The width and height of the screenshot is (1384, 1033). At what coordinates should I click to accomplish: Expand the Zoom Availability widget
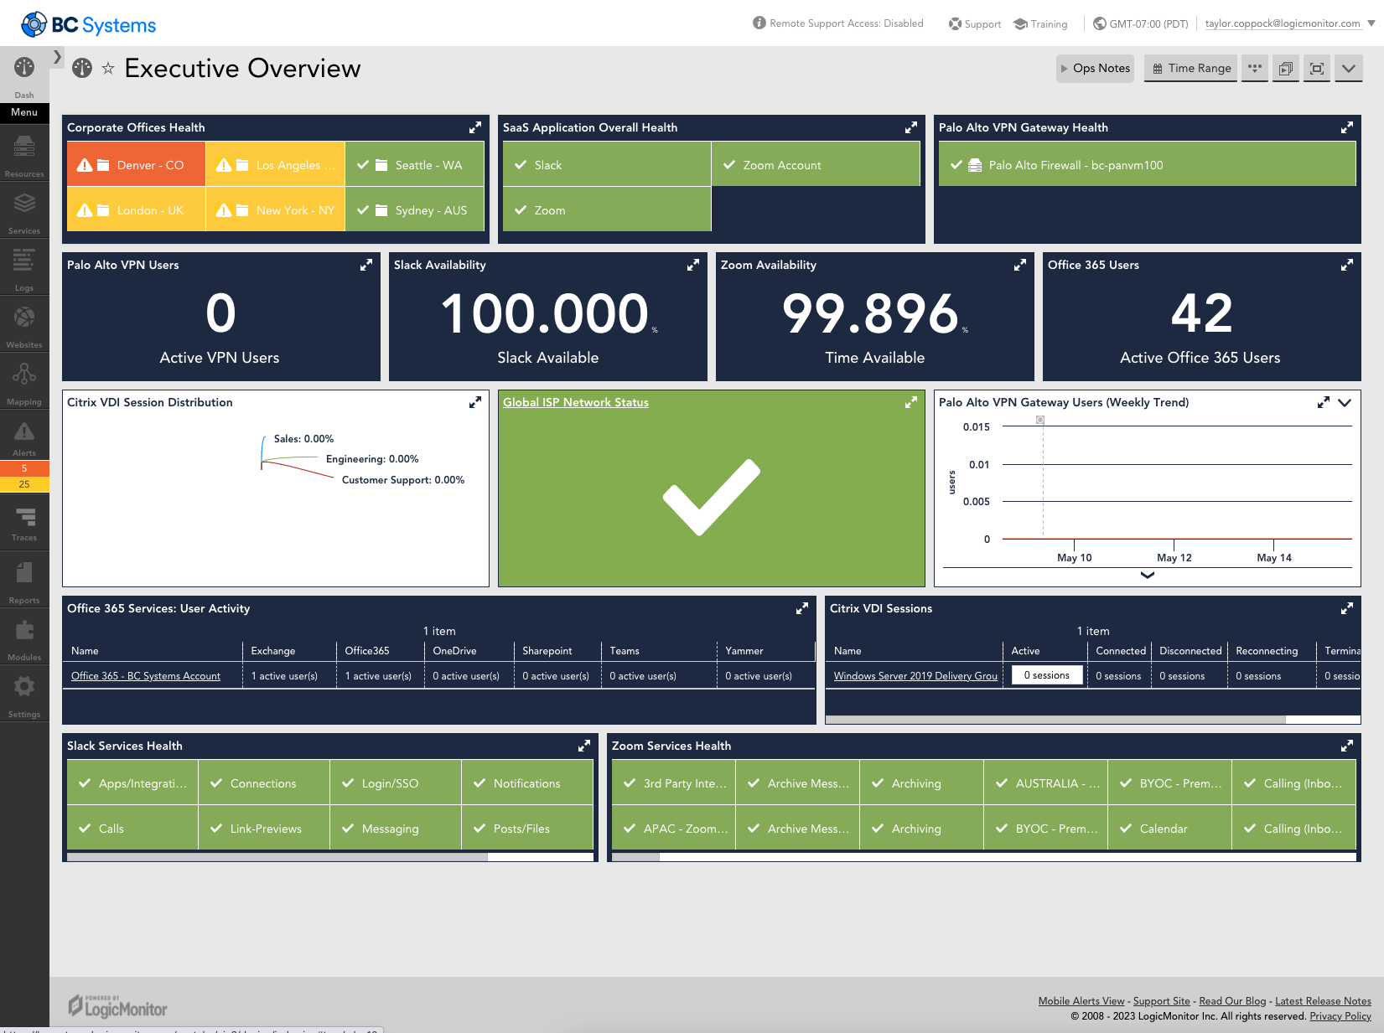coord(1020,265)
